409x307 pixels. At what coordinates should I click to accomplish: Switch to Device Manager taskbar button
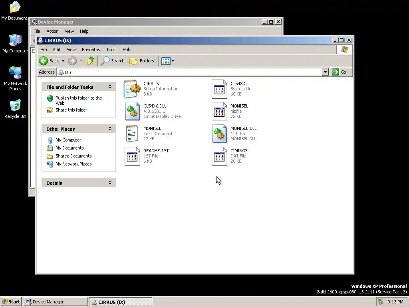55,302
